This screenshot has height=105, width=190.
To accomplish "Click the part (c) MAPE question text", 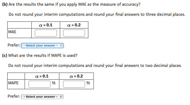I will click(40, 55).
